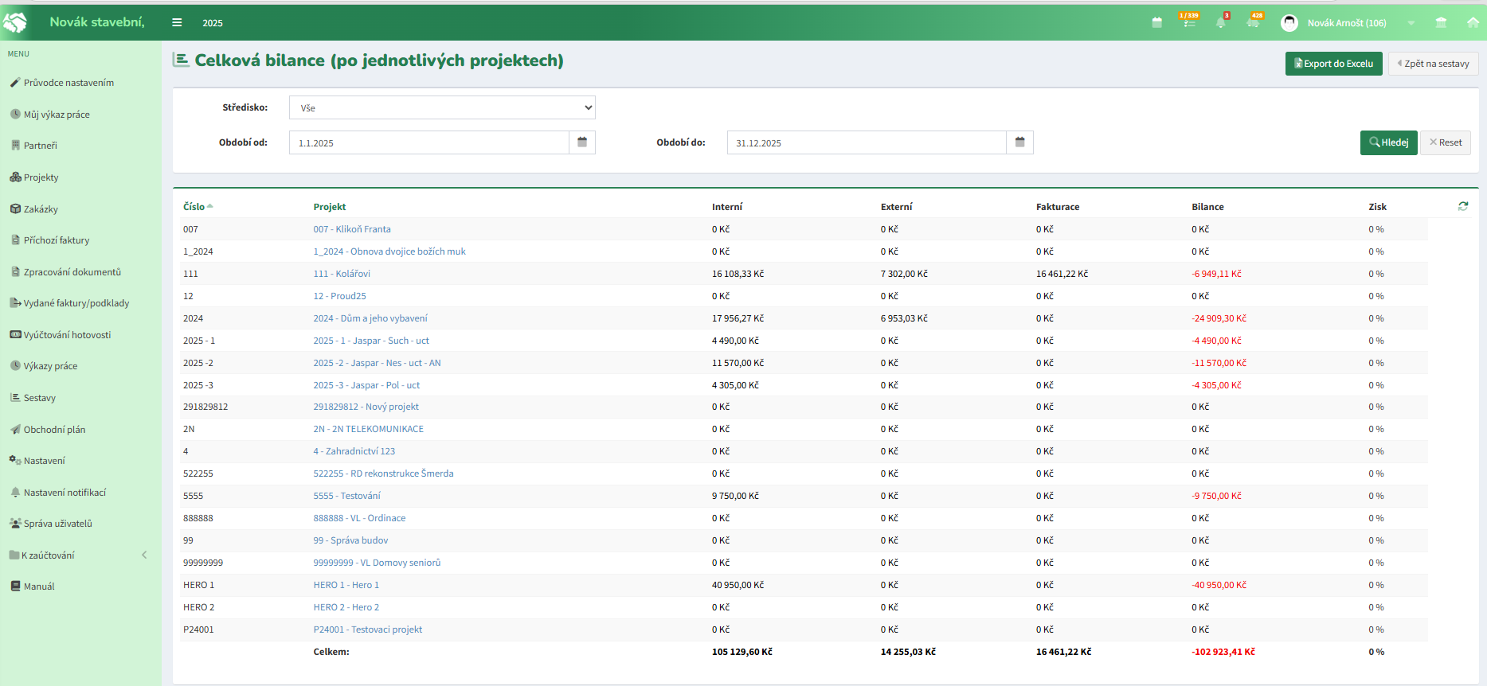
Task: Click the Výkazy práce clock icon
Action: tap(15, 365)
